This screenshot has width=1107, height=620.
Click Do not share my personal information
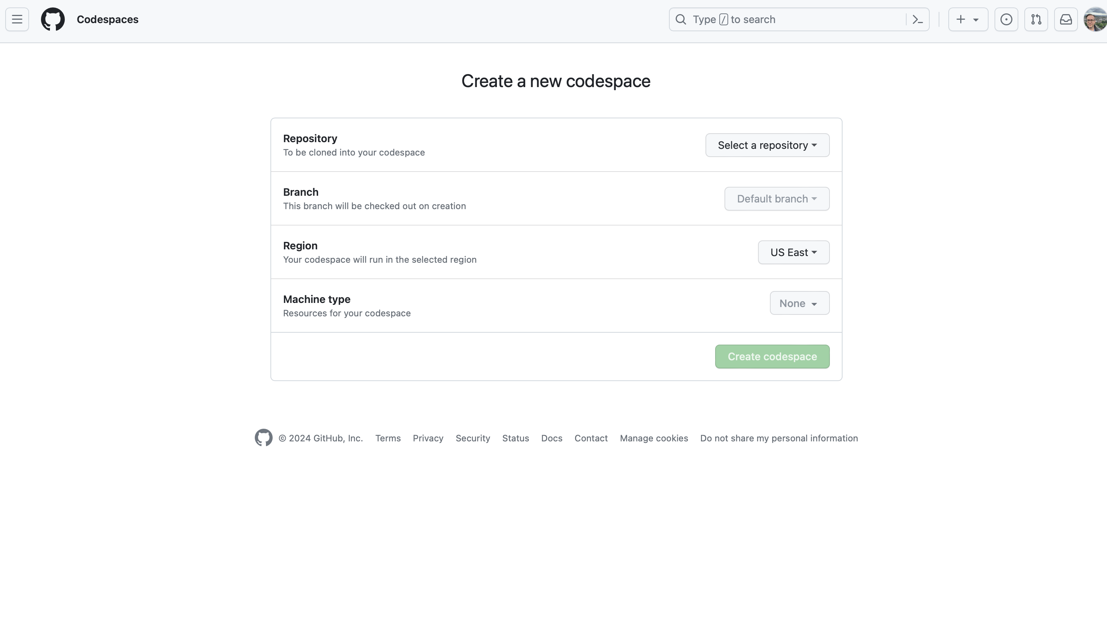pos(779,438)
